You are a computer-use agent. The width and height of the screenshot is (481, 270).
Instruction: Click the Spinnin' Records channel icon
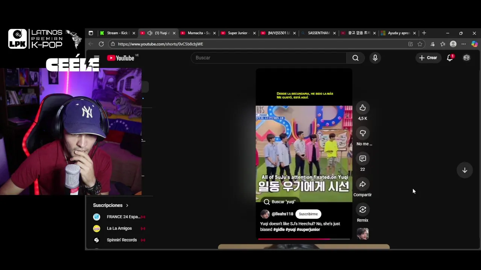[97, 240]
